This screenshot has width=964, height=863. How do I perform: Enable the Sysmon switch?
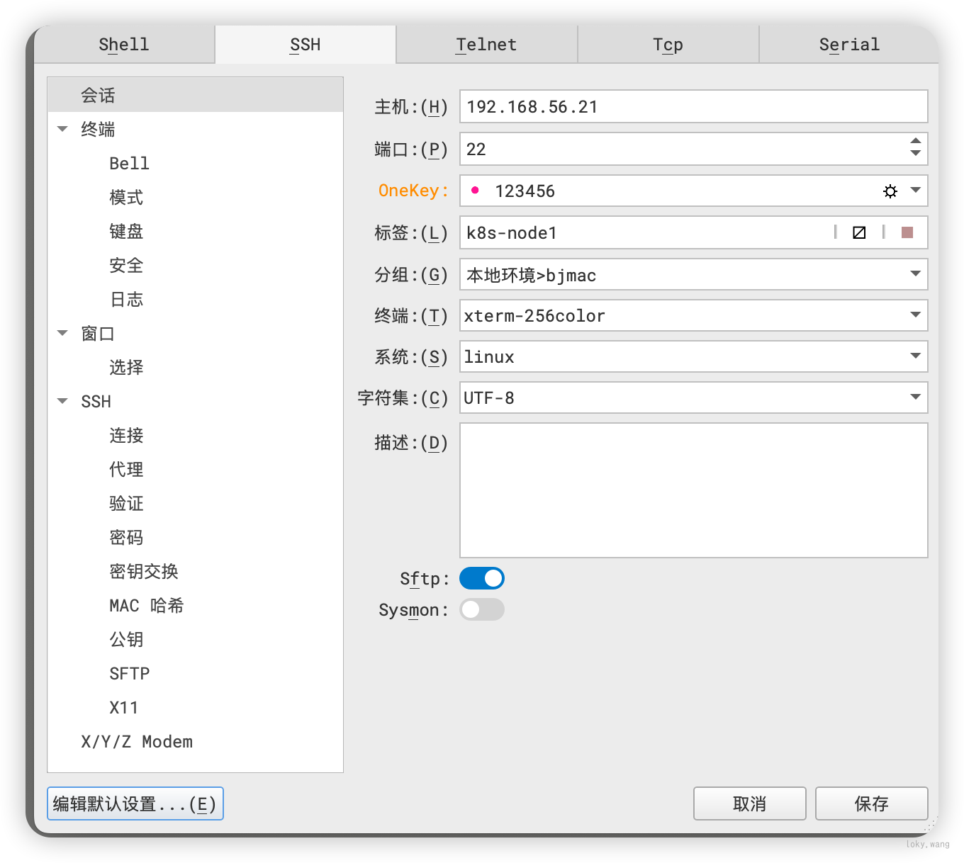(482, 609)
